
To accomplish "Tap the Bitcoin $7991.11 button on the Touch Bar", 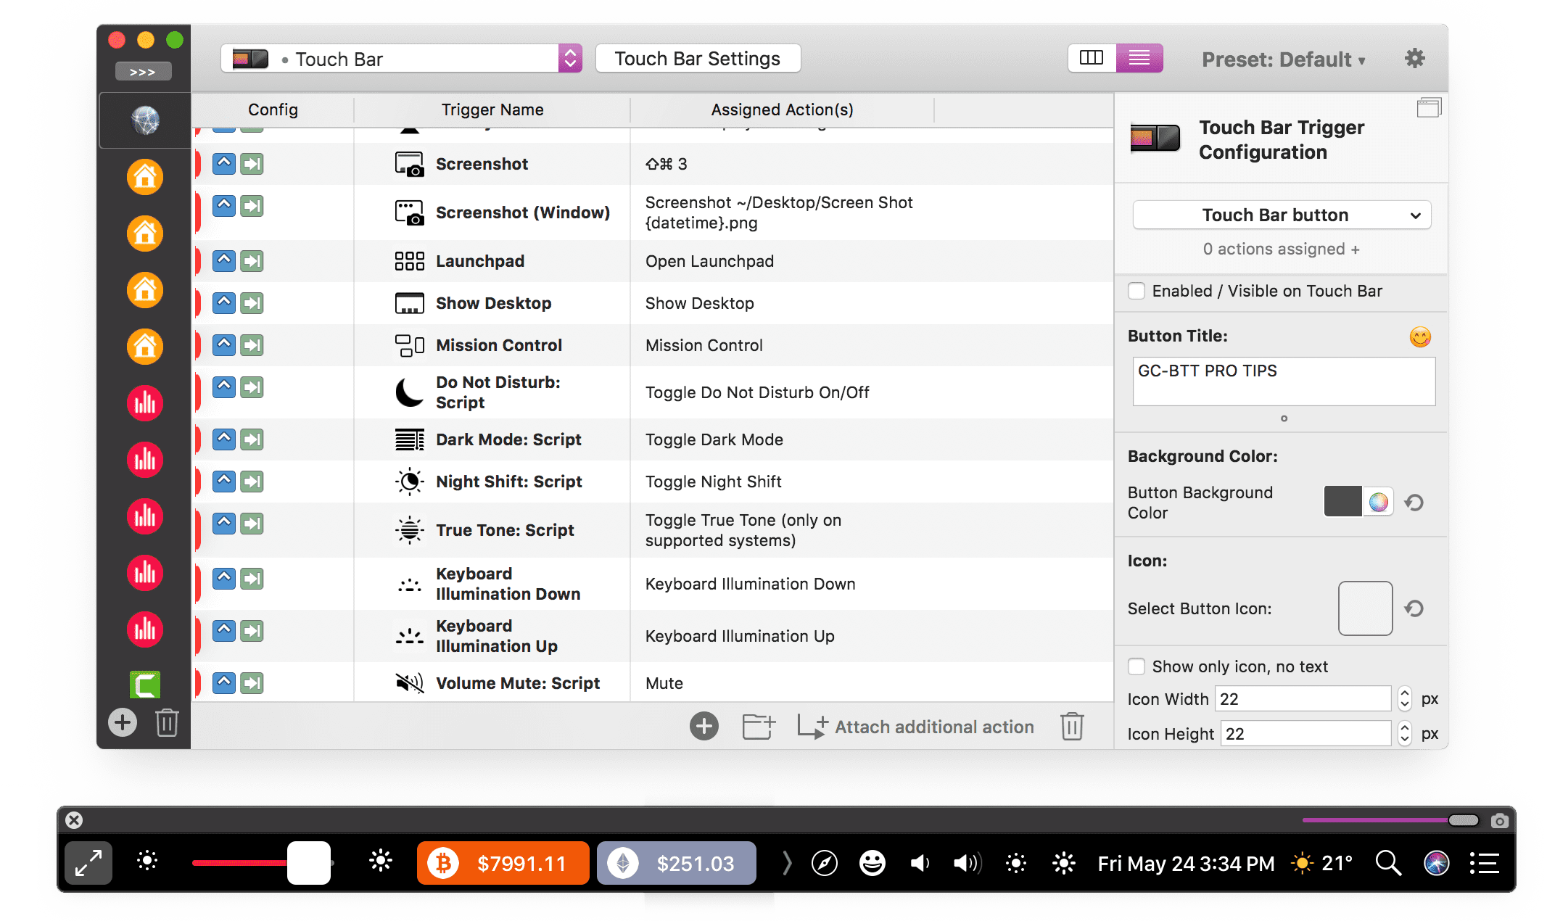I will (x=503, y=863).
